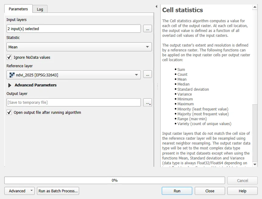This screenshot has width=262, height=199.
Task: Click the panel splitter handle dots
Action: pos(158,86)
